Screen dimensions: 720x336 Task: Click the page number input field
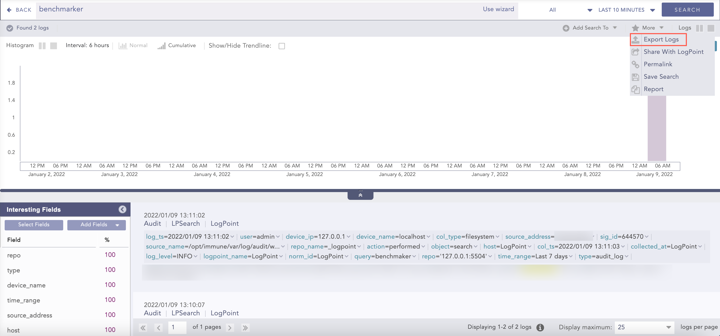coord(177,327)
